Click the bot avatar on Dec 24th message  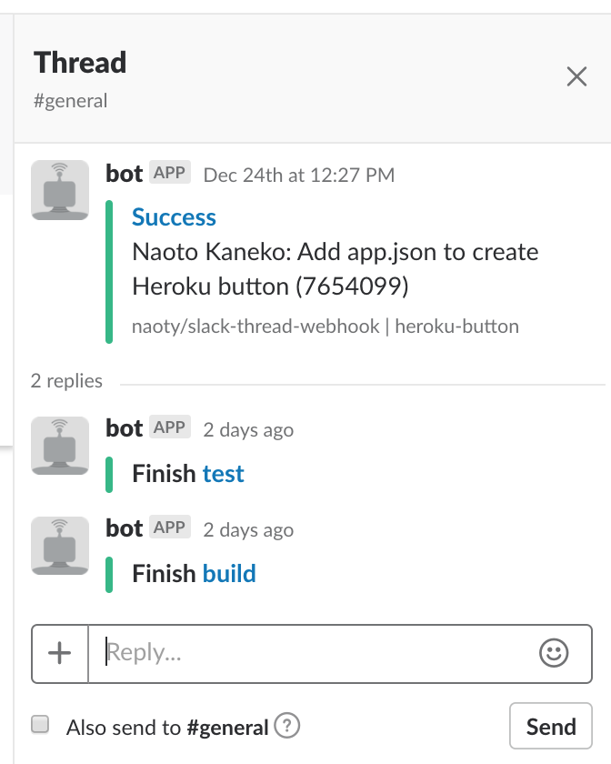tap(60, 190)
